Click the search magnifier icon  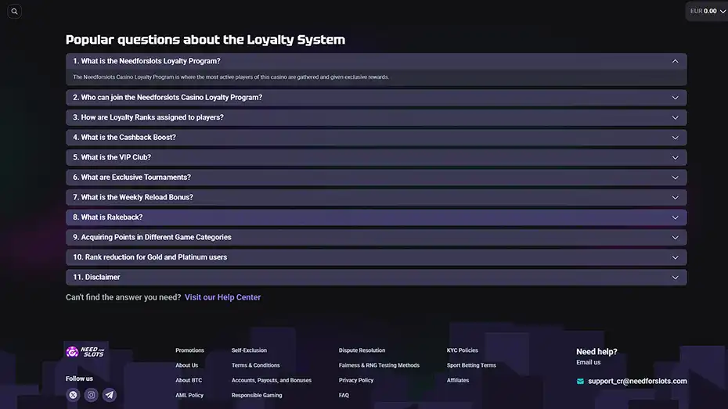click(x=14, y=12)
